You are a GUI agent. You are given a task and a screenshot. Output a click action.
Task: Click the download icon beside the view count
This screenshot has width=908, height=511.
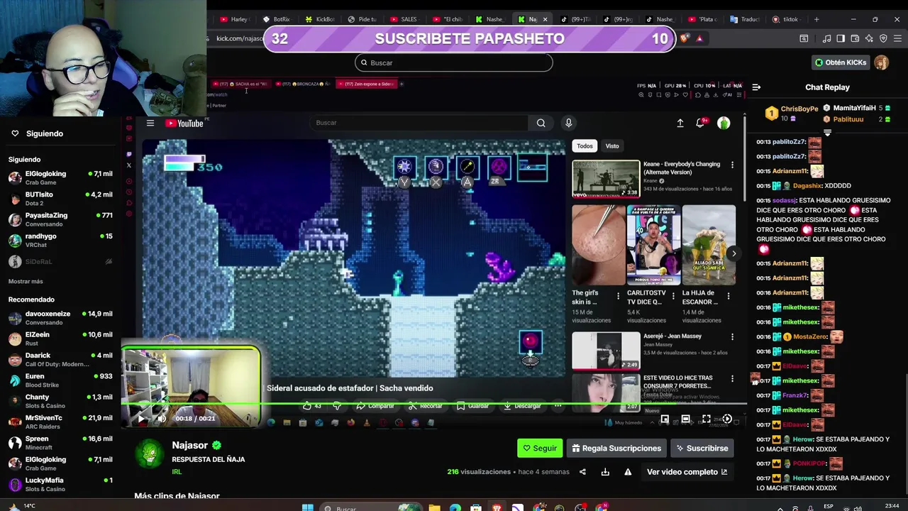coord(605,472)
